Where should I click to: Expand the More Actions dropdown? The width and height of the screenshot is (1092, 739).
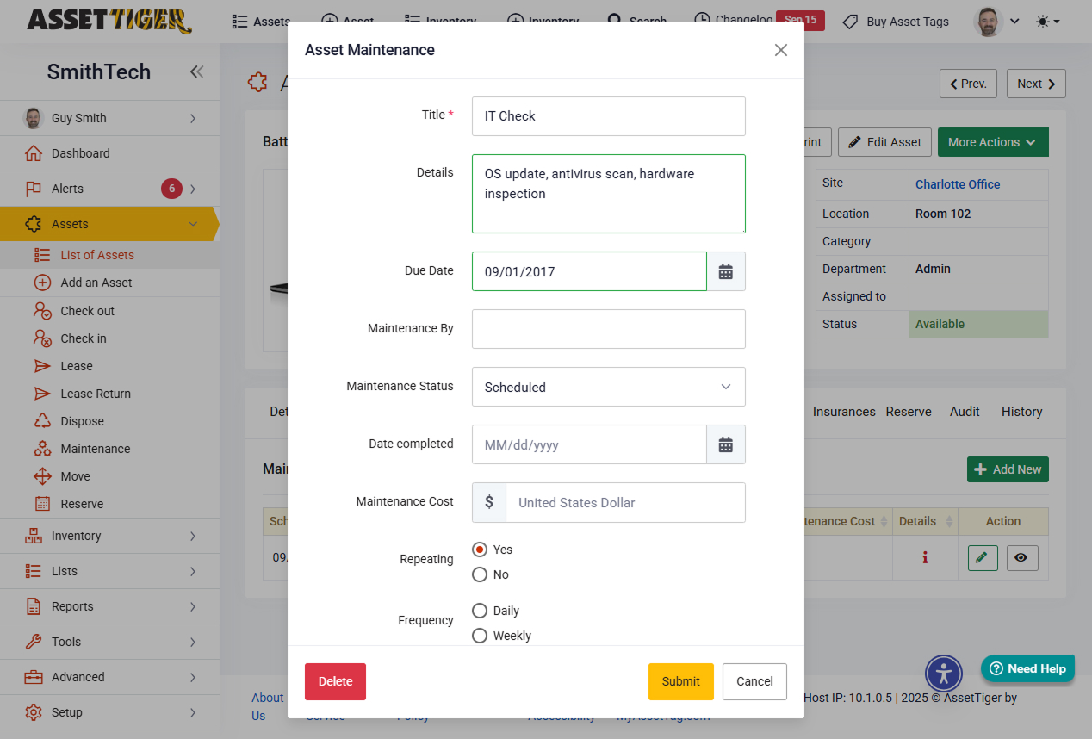pyautogui.click(x=992, y=142)
